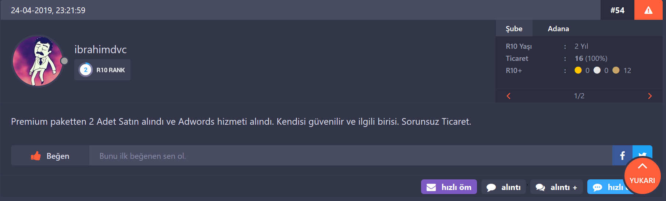Go up with the YUKARI button
This screenshot has width=666, height=201.
(642, 175)
